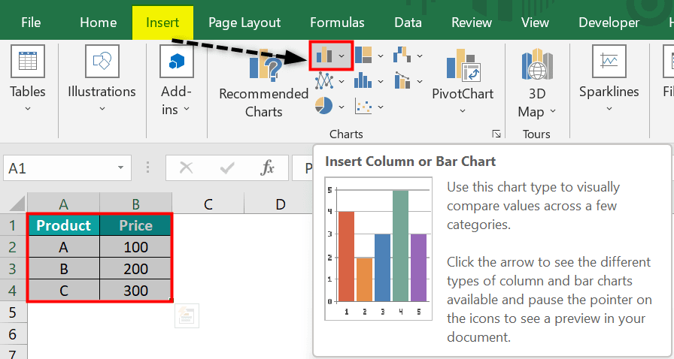The height and width of the screenshot is (359, 674).
Task: Click the Recommended Charts icon
Action: (x=266, y=65)
